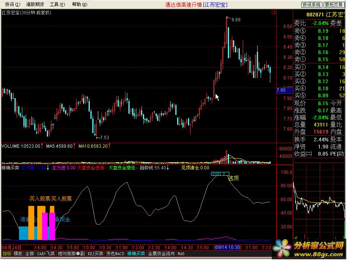Switch to the SAR+飞狐 indicator tab
The image size is (347, 260).
tap(46, 254)
